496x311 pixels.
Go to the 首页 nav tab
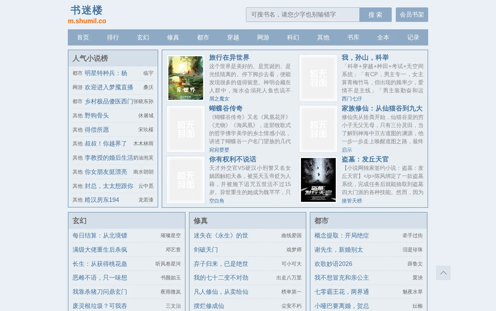coord(83,37)
